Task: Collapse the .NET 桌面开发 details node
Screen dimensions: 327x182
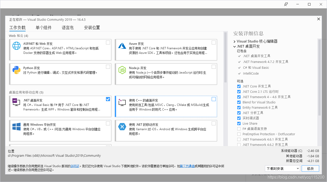Action: (x=234, y=47)
